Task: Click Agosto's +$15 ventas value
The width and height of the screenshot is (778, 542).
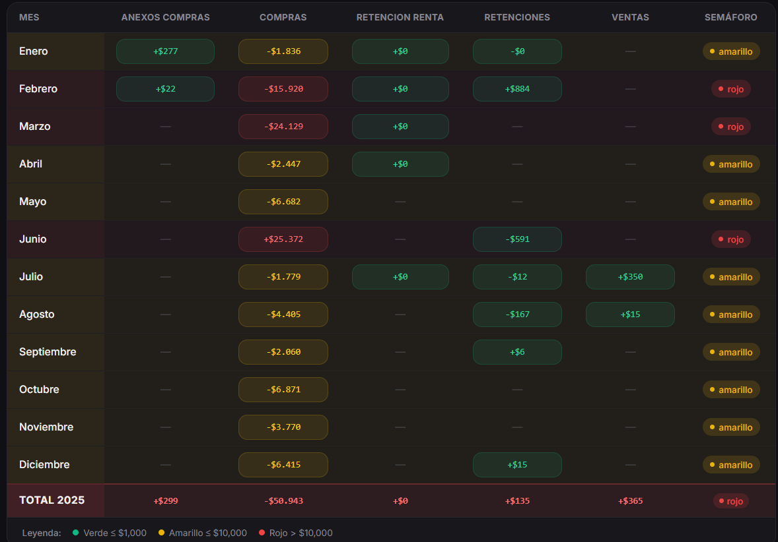Action: (x=630, y=315)
